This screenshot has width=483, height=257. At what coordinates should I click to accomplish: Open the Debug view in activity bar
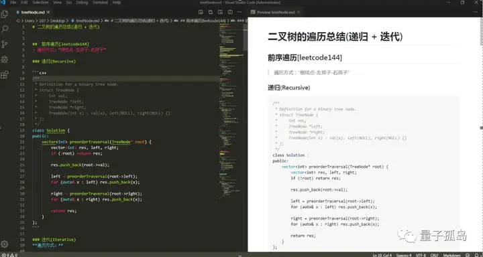click(x=5, y=60)
